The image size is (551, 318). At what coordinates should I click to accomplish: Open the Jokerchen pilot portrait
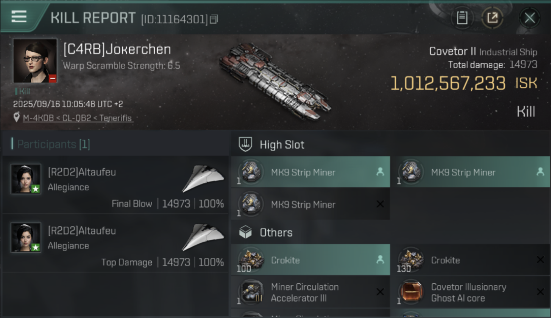click(35, 61)
